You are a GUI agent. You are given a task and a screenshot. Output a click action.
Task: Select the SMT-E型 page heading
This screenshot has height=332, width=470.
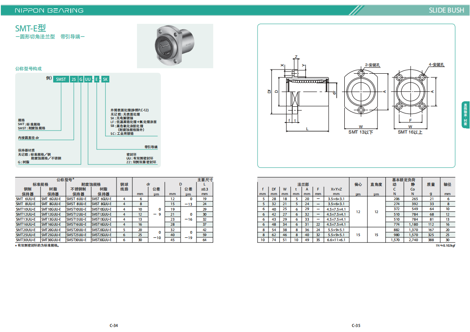(x=31, y=28)
